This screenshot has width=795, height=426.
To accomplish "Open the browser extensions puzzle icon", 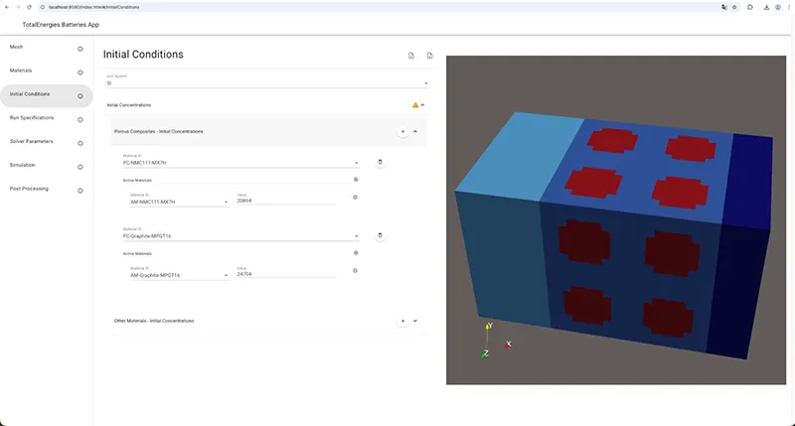I will 750,7.
